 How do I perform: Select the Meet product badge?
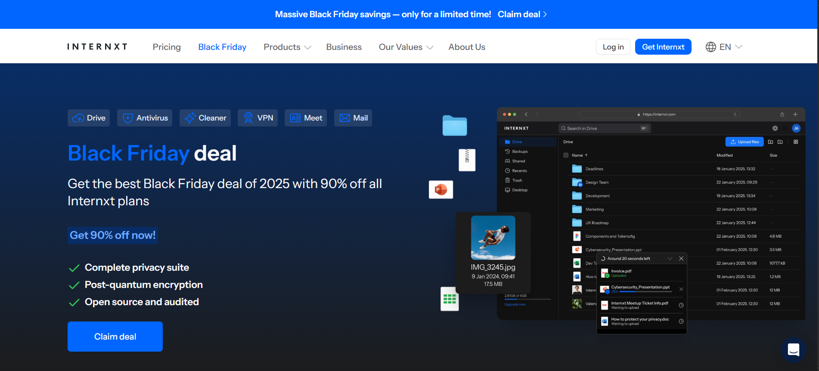(x=306, y=118)
